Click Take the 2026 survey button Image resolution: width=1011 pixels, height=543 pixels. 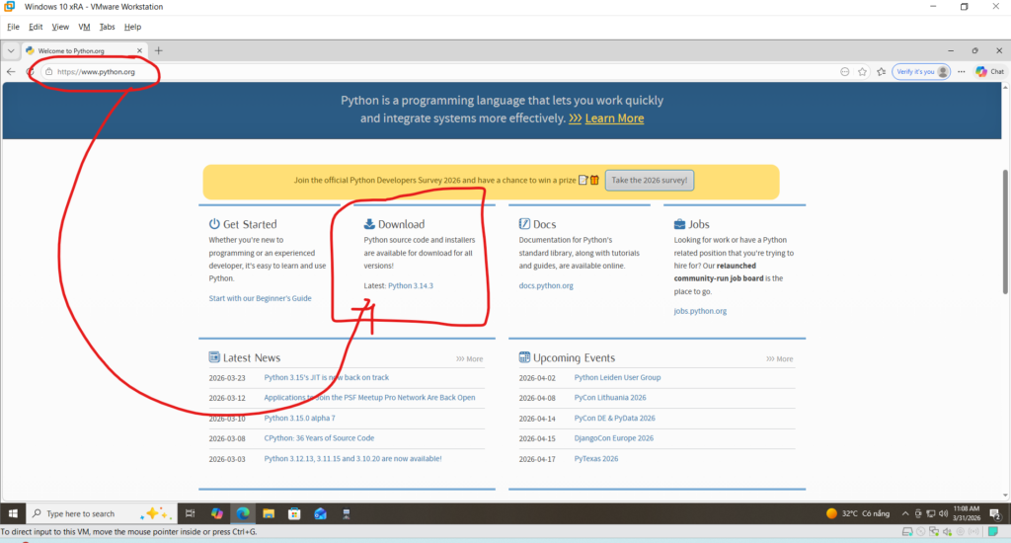[x=651, y=181]
